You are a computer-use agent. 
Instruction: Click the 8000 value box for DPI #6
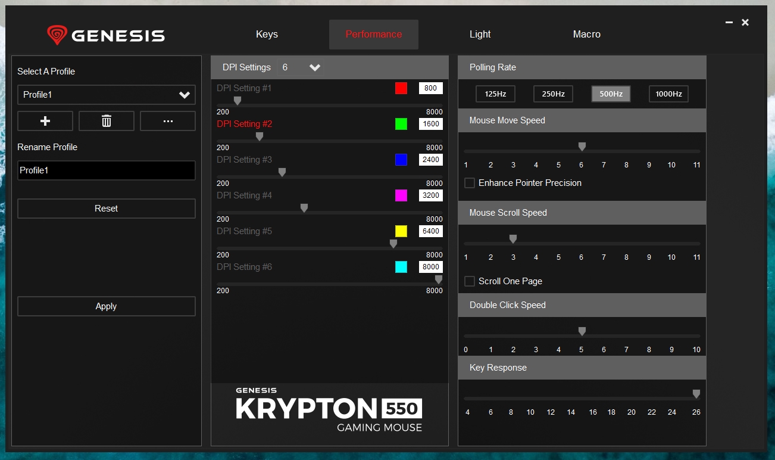pyautogui.click(x=431, y=267)
